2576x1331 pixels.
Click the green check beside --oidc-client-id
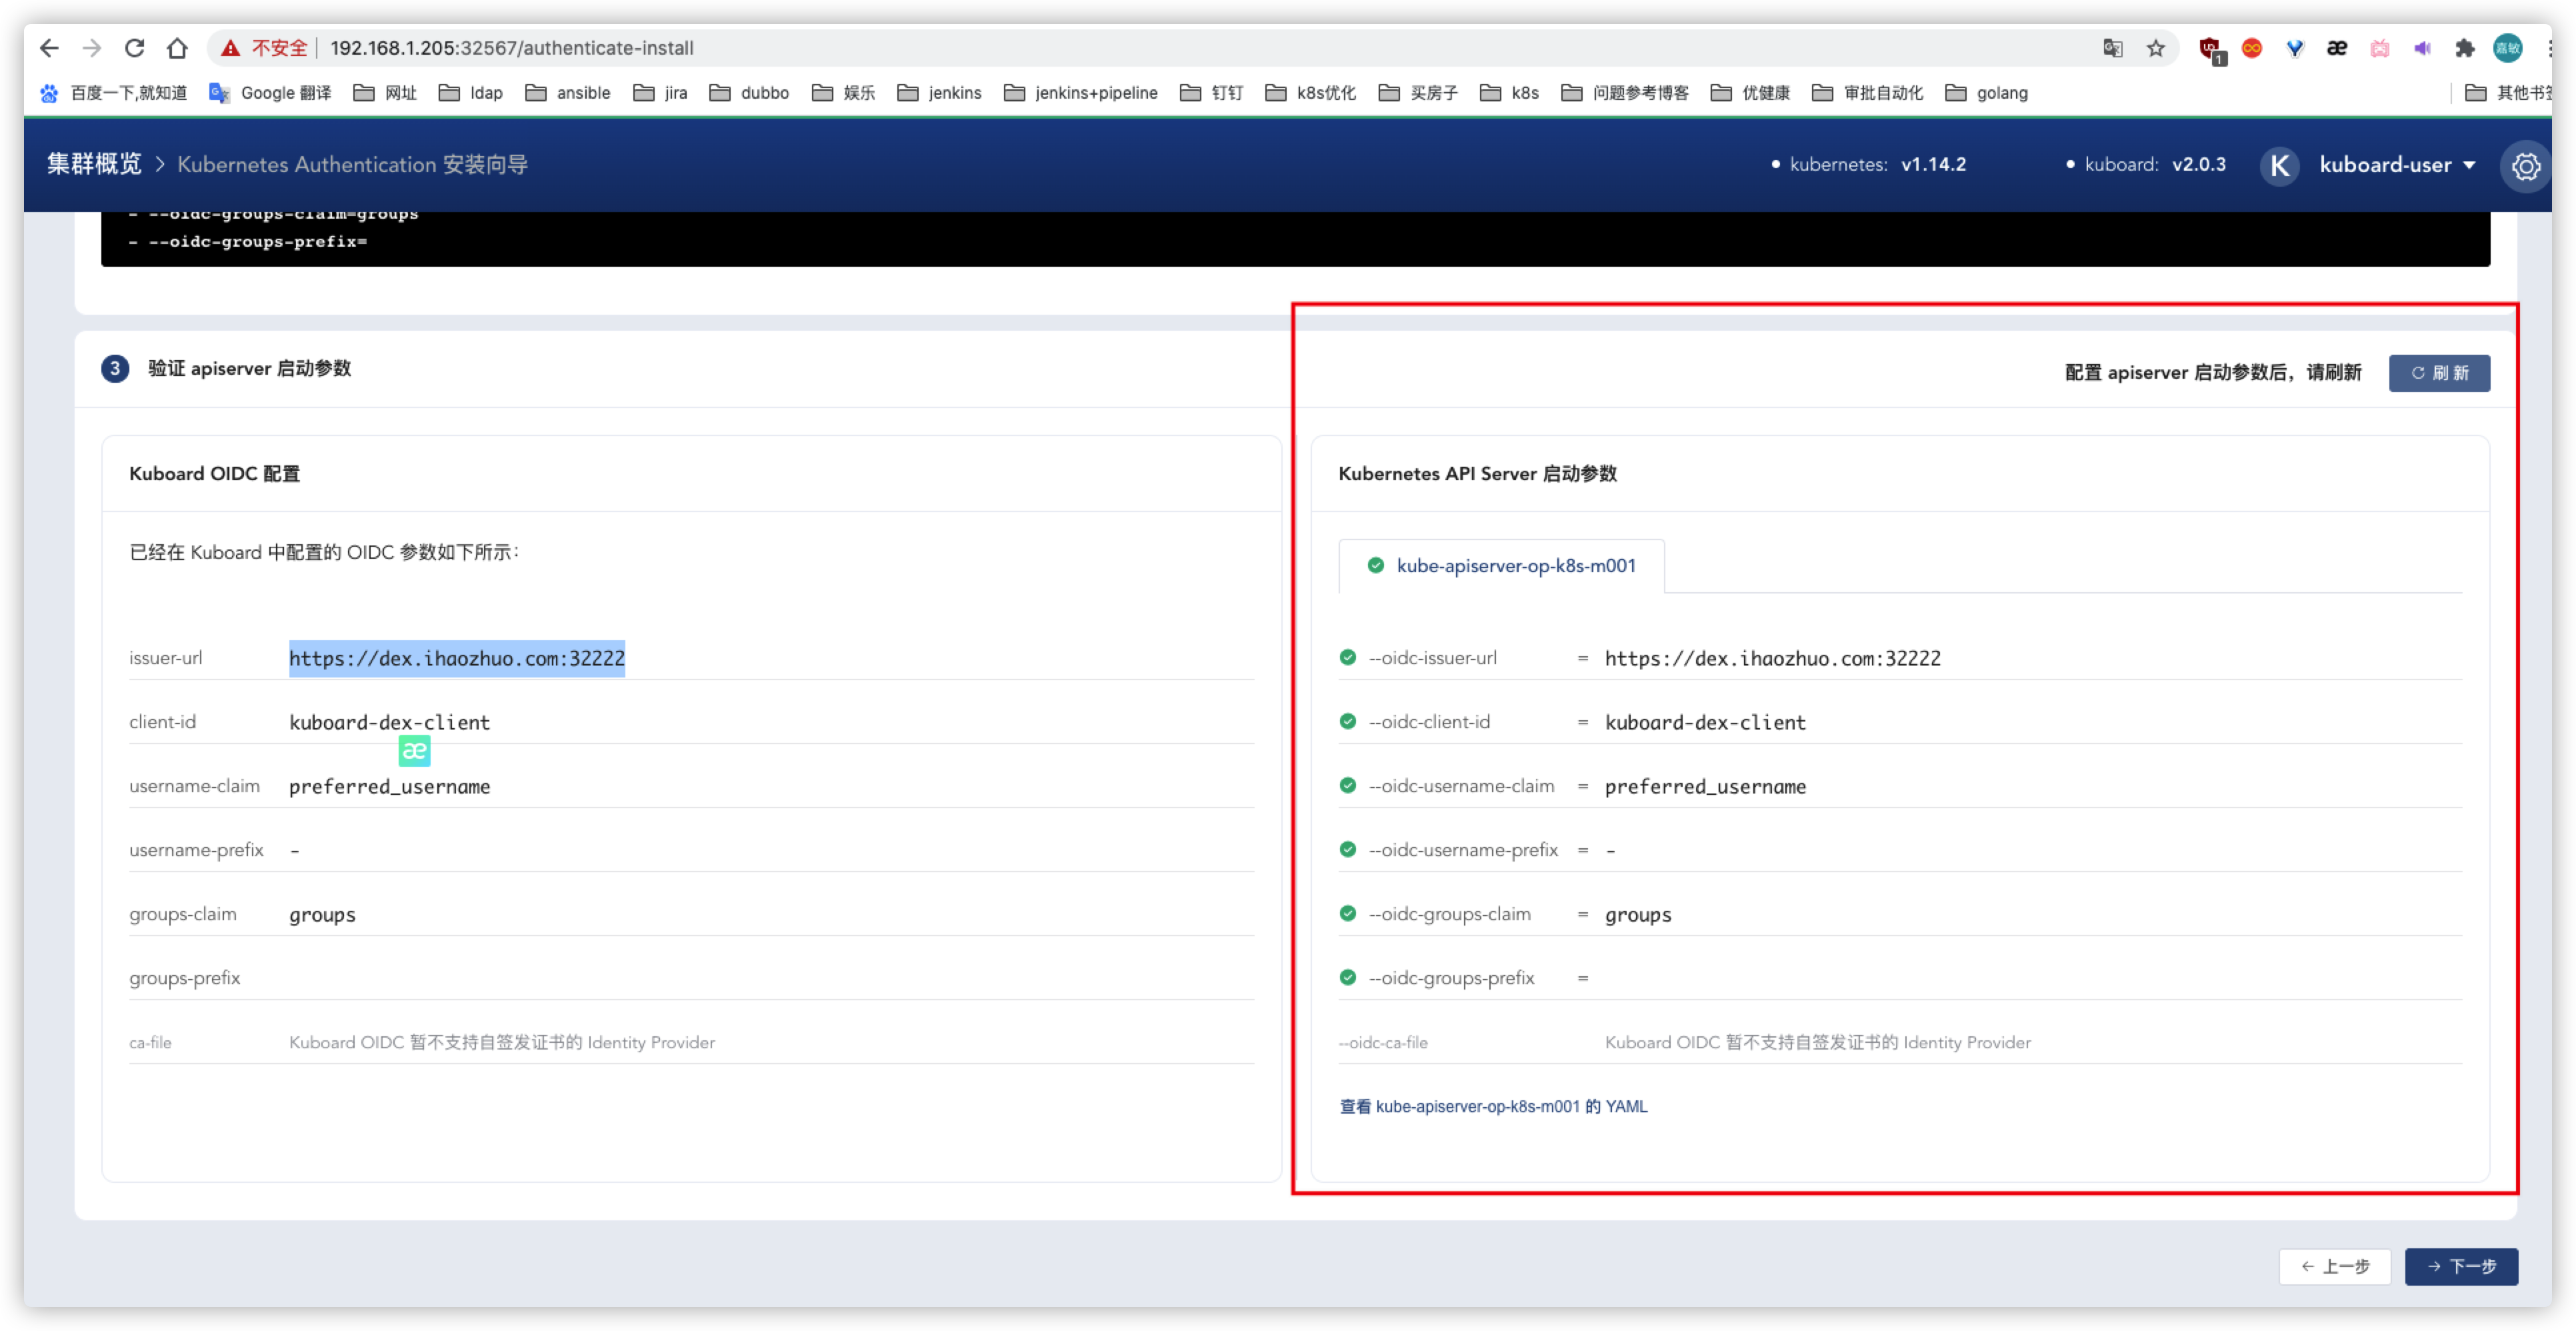click(1348, 722)
